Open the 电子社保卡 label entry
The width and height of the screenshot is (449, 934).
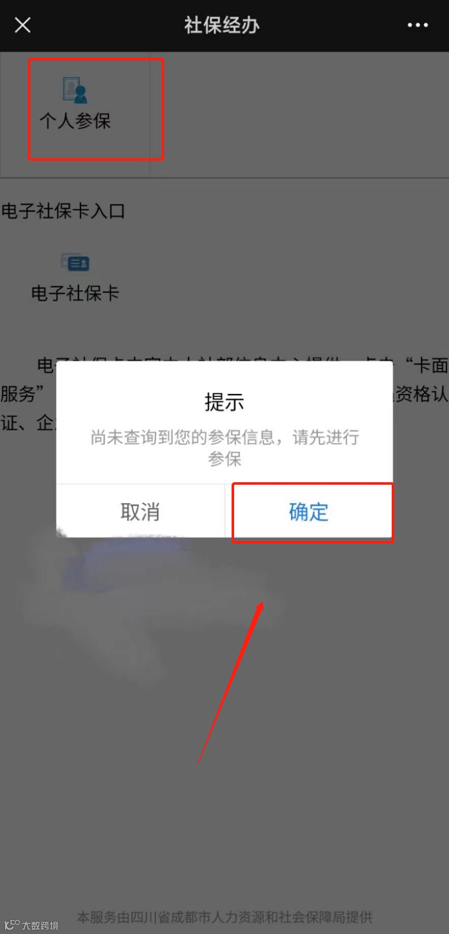coord(75,293)
